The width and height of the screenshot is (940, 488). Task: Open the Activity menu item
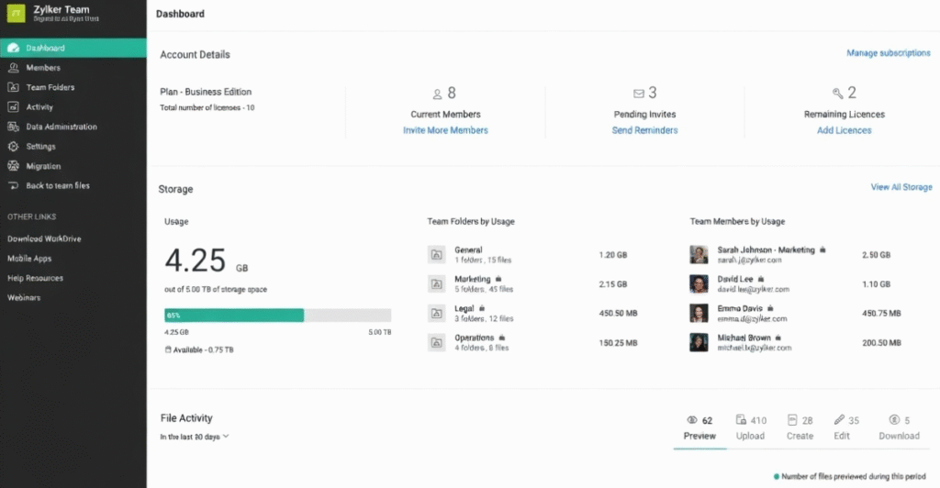tap(73, 107)
